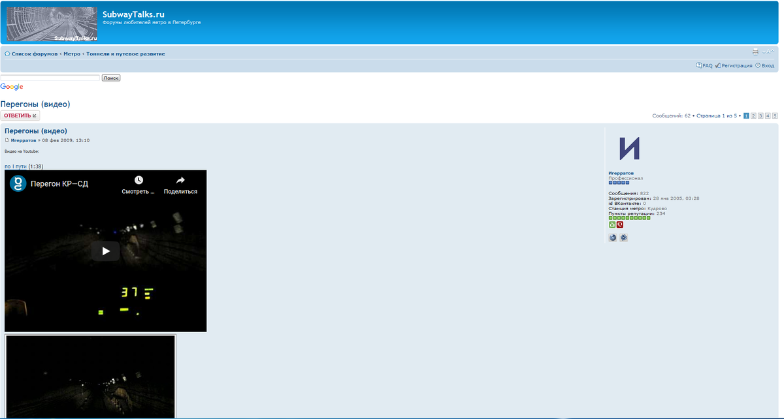The height and width of the screenshot is (419, 784).
Task: Click the green thumbs-up reputation icon
Action: point(612,225)
